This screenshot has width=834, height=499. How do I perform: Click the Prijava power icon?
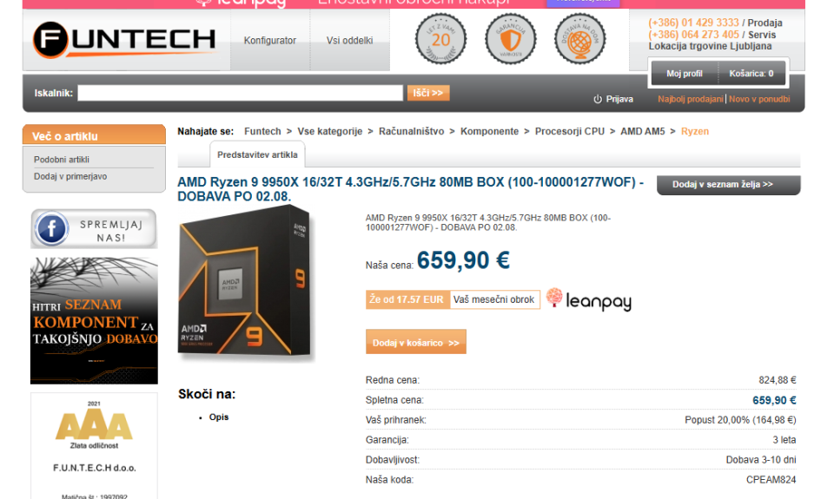click(x=598, y=100)
